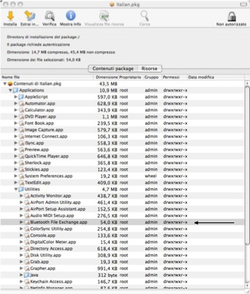The image size is (250, 294).
Task: Expand the Java folder
Action: click(x=22, y=275)
